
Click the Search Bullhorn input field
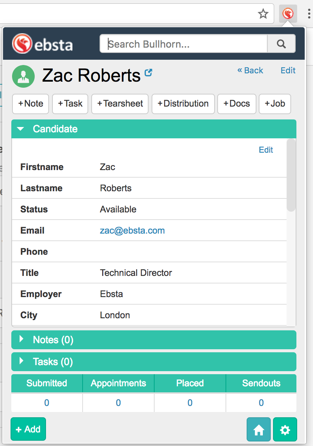click(x=184, y=44)
